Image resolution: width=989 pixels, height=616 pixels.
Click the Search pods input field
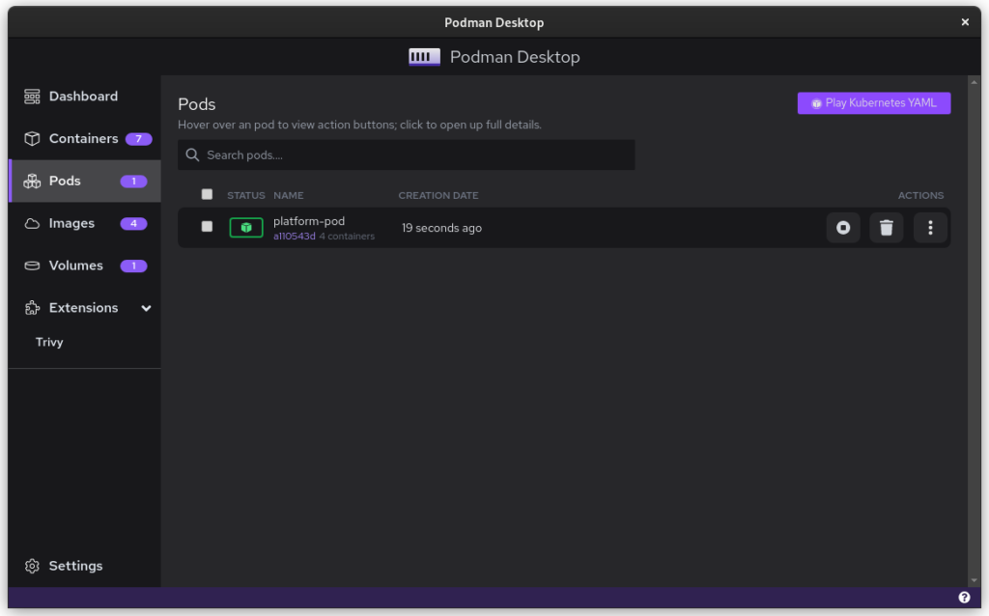415,155
